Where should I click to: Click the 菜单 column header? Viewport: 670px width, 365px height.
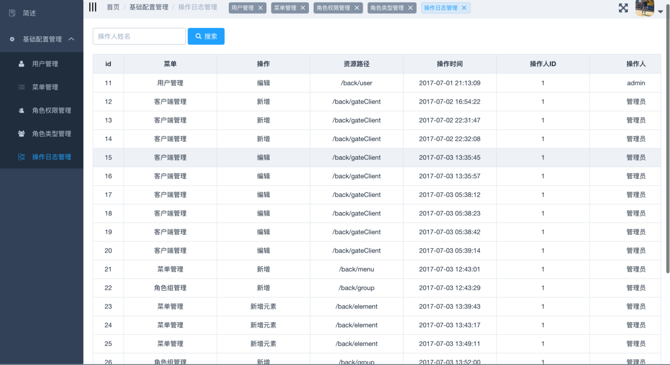170,64
